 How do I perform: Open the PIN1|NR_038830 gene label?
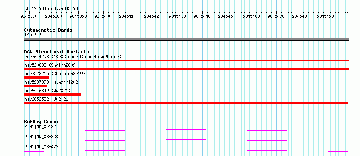[41, 137]
